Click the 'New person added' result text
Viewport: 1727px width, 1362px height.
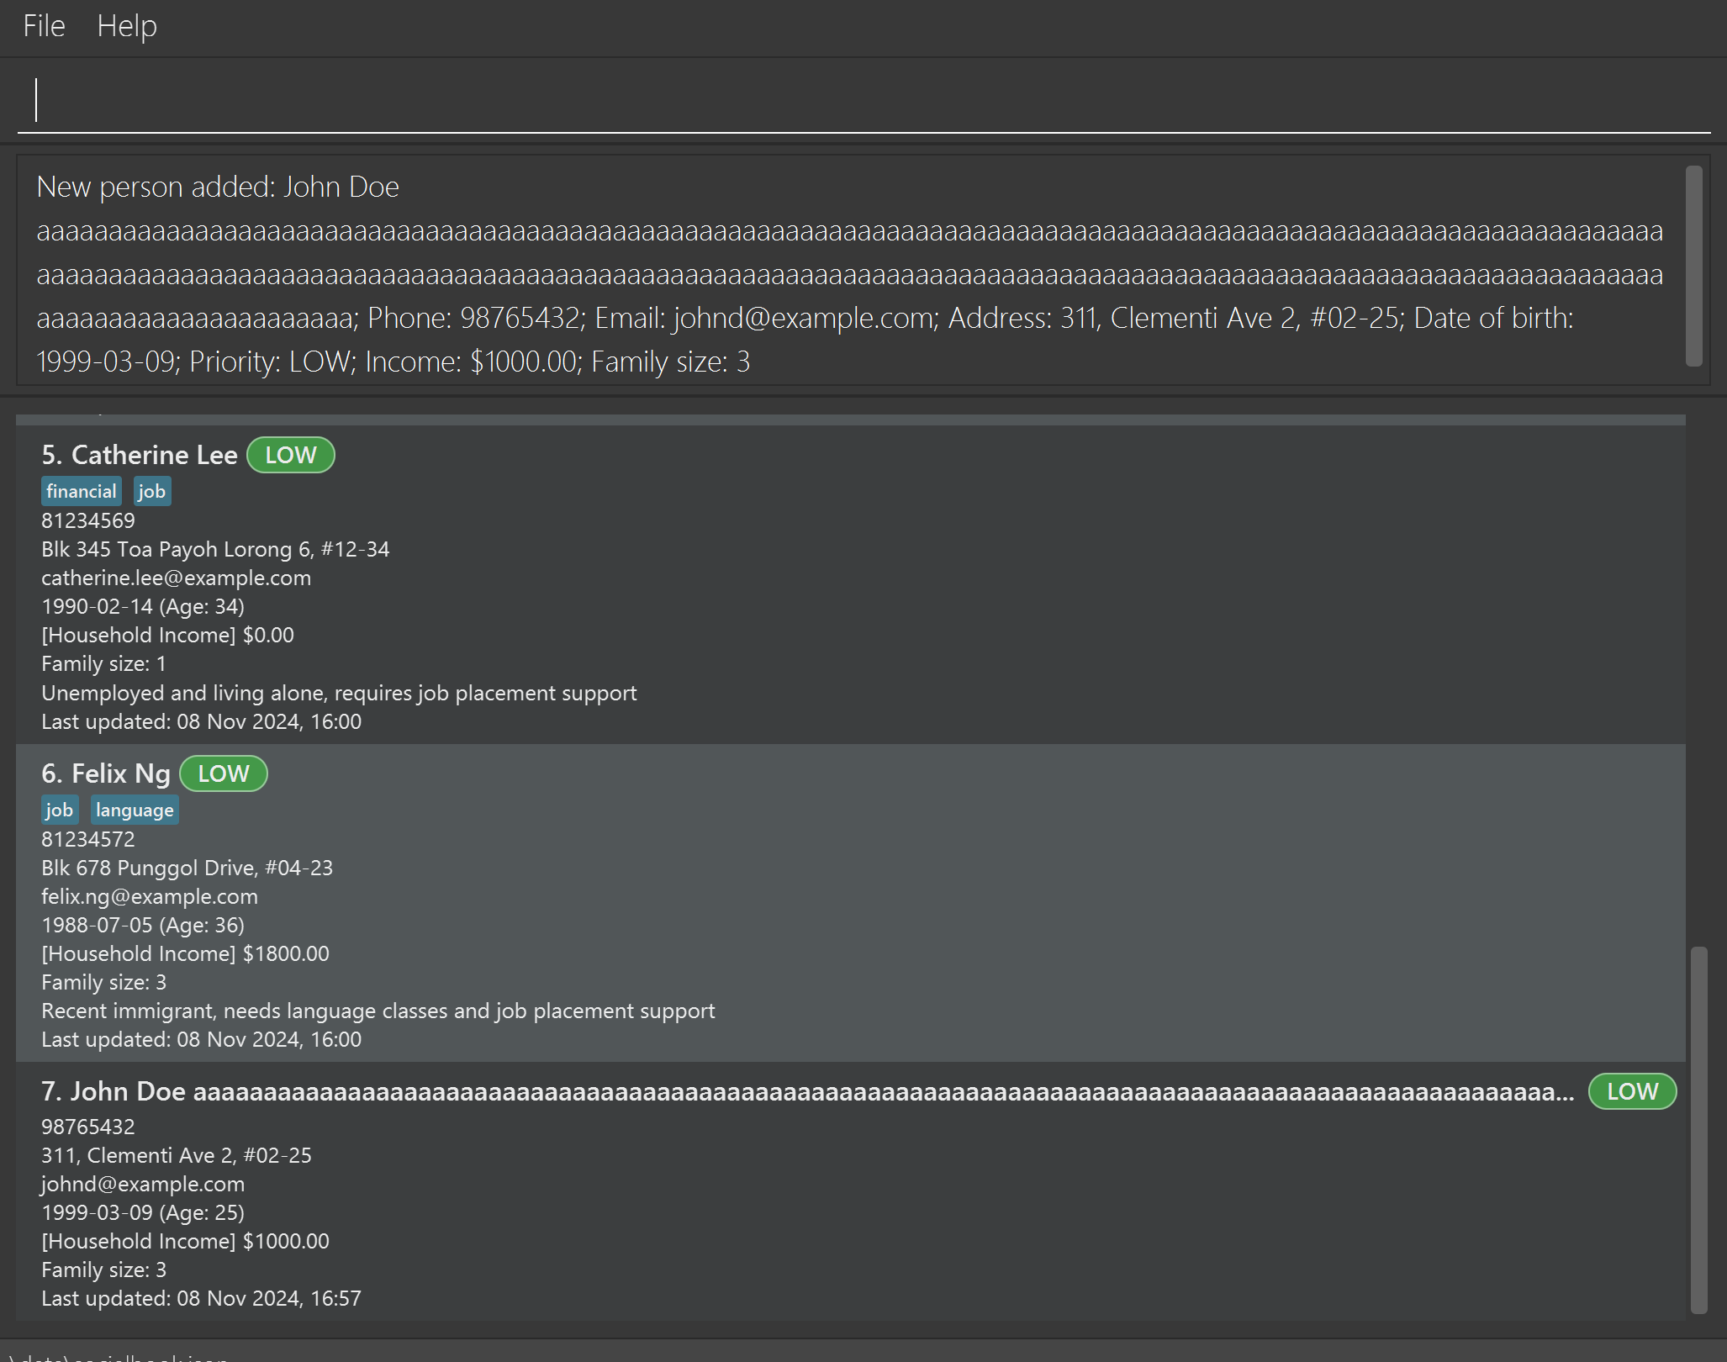[218, 187]
